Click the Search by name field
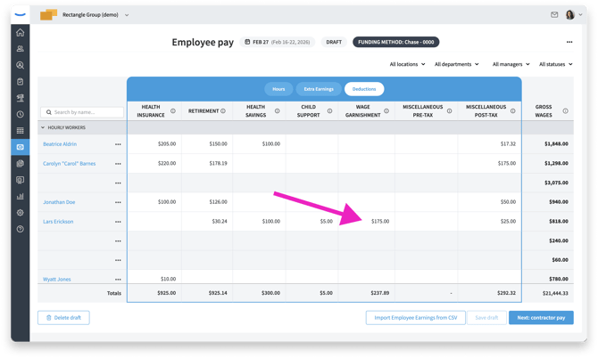 click(x=82, y=112)
